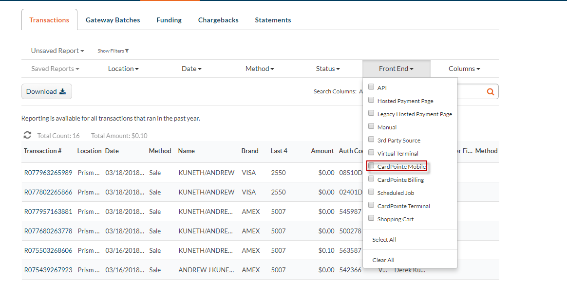Image resolution: width=567 pixels, height=282 pixels.
Task: Select the 3rd Party Source checkbox
Action: click(x=371, y=140)
